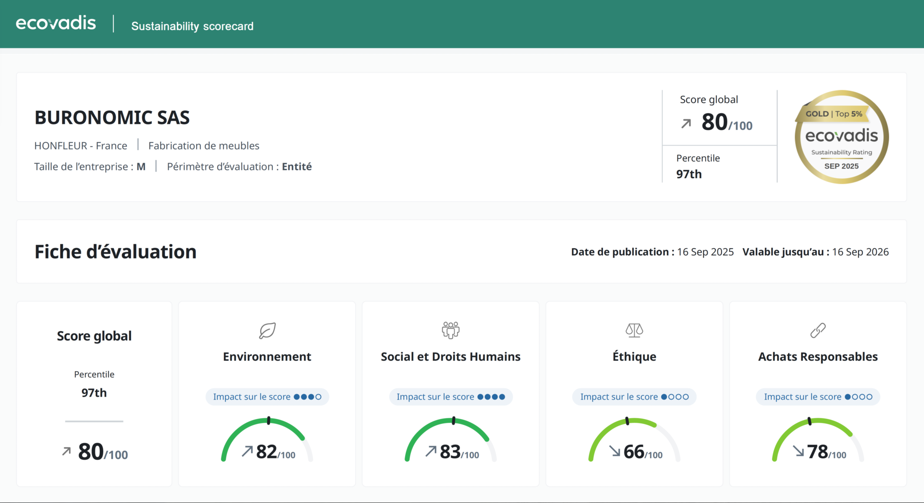Click the Gold Top 5% EcoVadis medal

pyautogui.click(x=841, y=137)
